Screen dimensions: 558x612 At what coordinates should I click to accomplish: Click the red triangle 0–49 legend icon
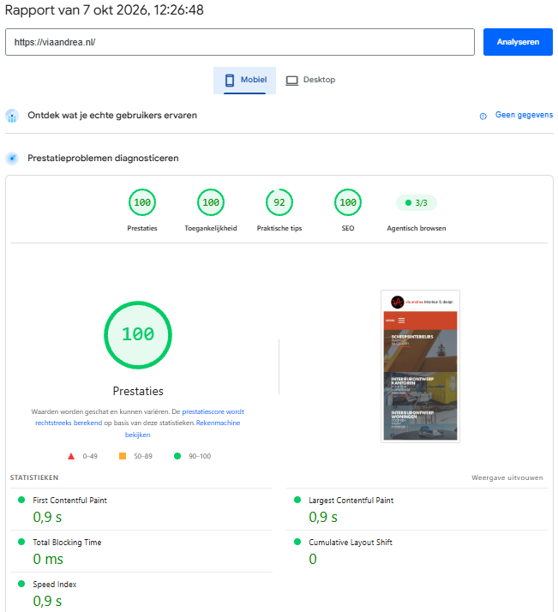(x=71, y=456)
